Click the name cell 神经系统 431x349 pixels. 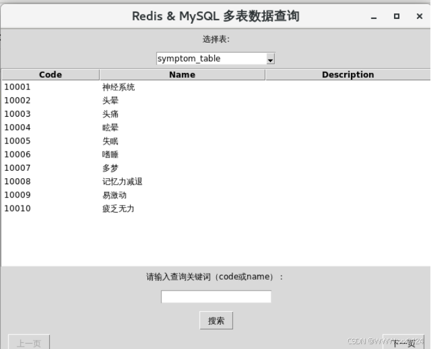118,88
